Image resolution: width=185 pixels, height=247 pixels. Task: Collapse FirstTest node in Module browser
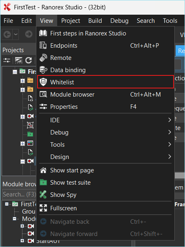(7, 204)
